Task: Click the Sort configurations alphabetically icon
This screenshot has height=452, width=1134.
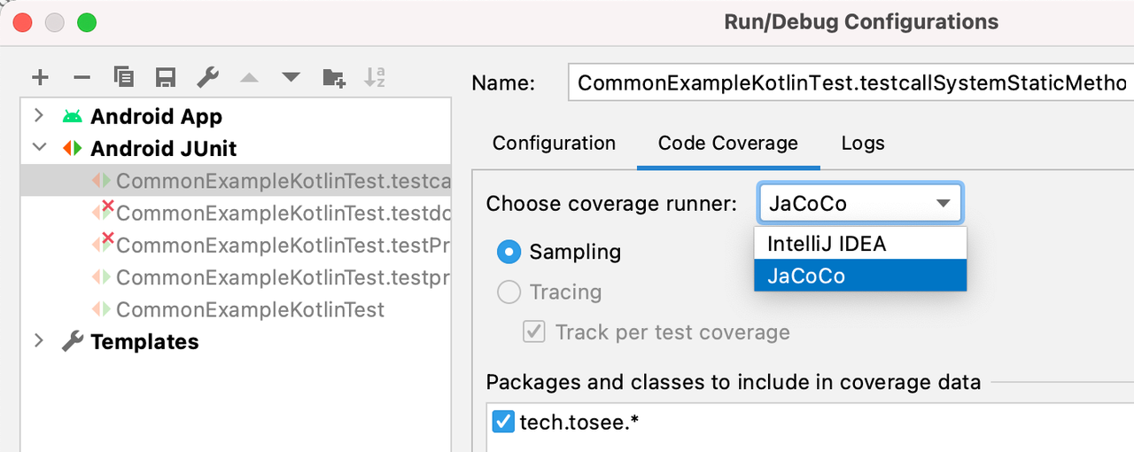Action: [375, 78]
